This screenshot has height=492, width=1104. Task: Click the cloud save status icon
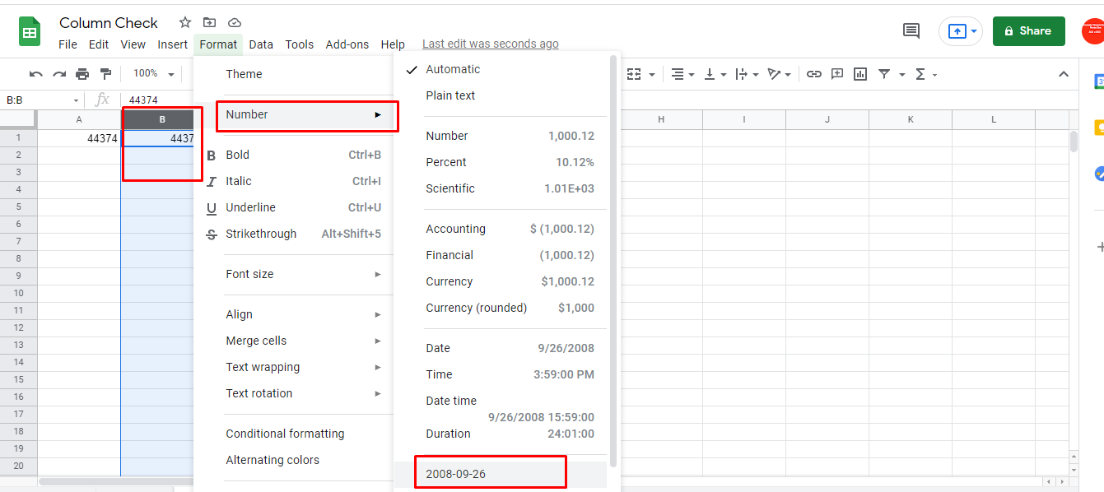coord(235,22)
